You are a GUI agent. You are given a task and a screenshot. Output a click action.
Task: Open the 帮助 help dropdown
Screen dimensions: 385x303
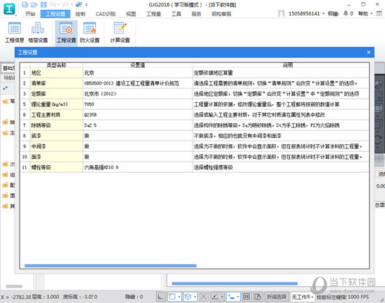pos(365,13)
